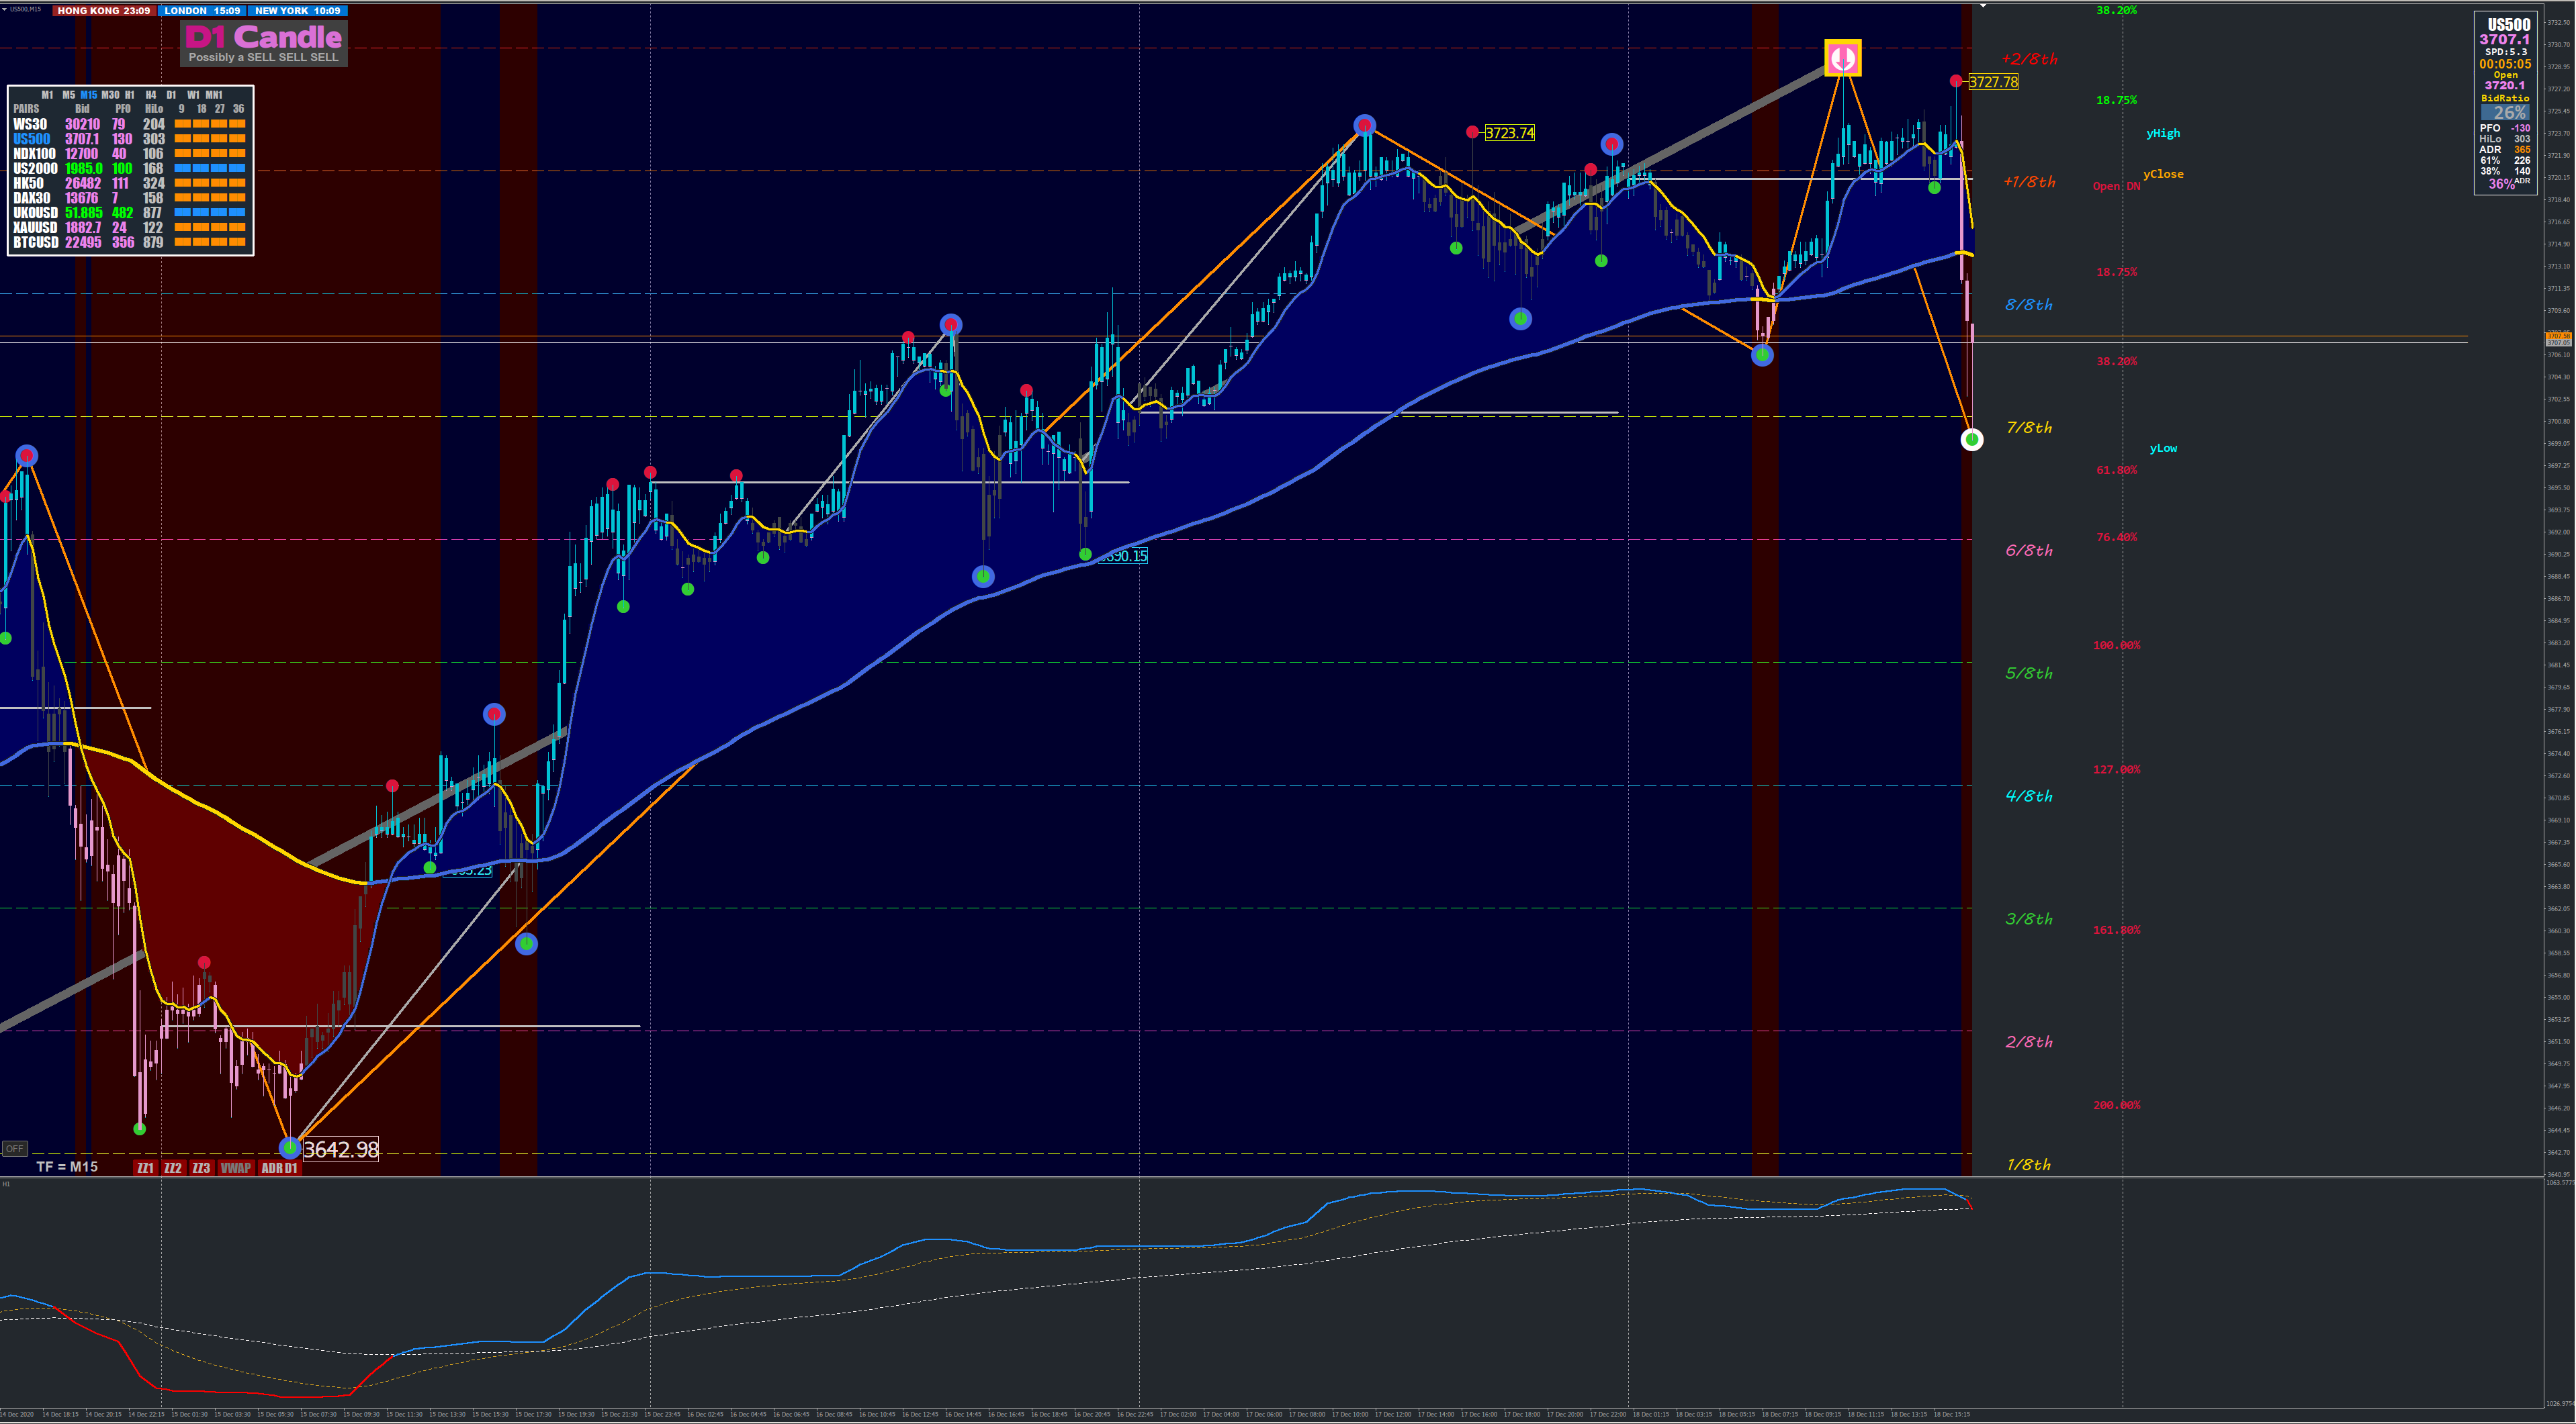
Task: Select M1 timeframe in dashboard header
Action: (47, 95)
